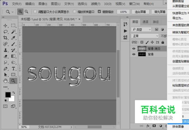Open the blend mode 正常 dropdown

[x=145, y=36]
